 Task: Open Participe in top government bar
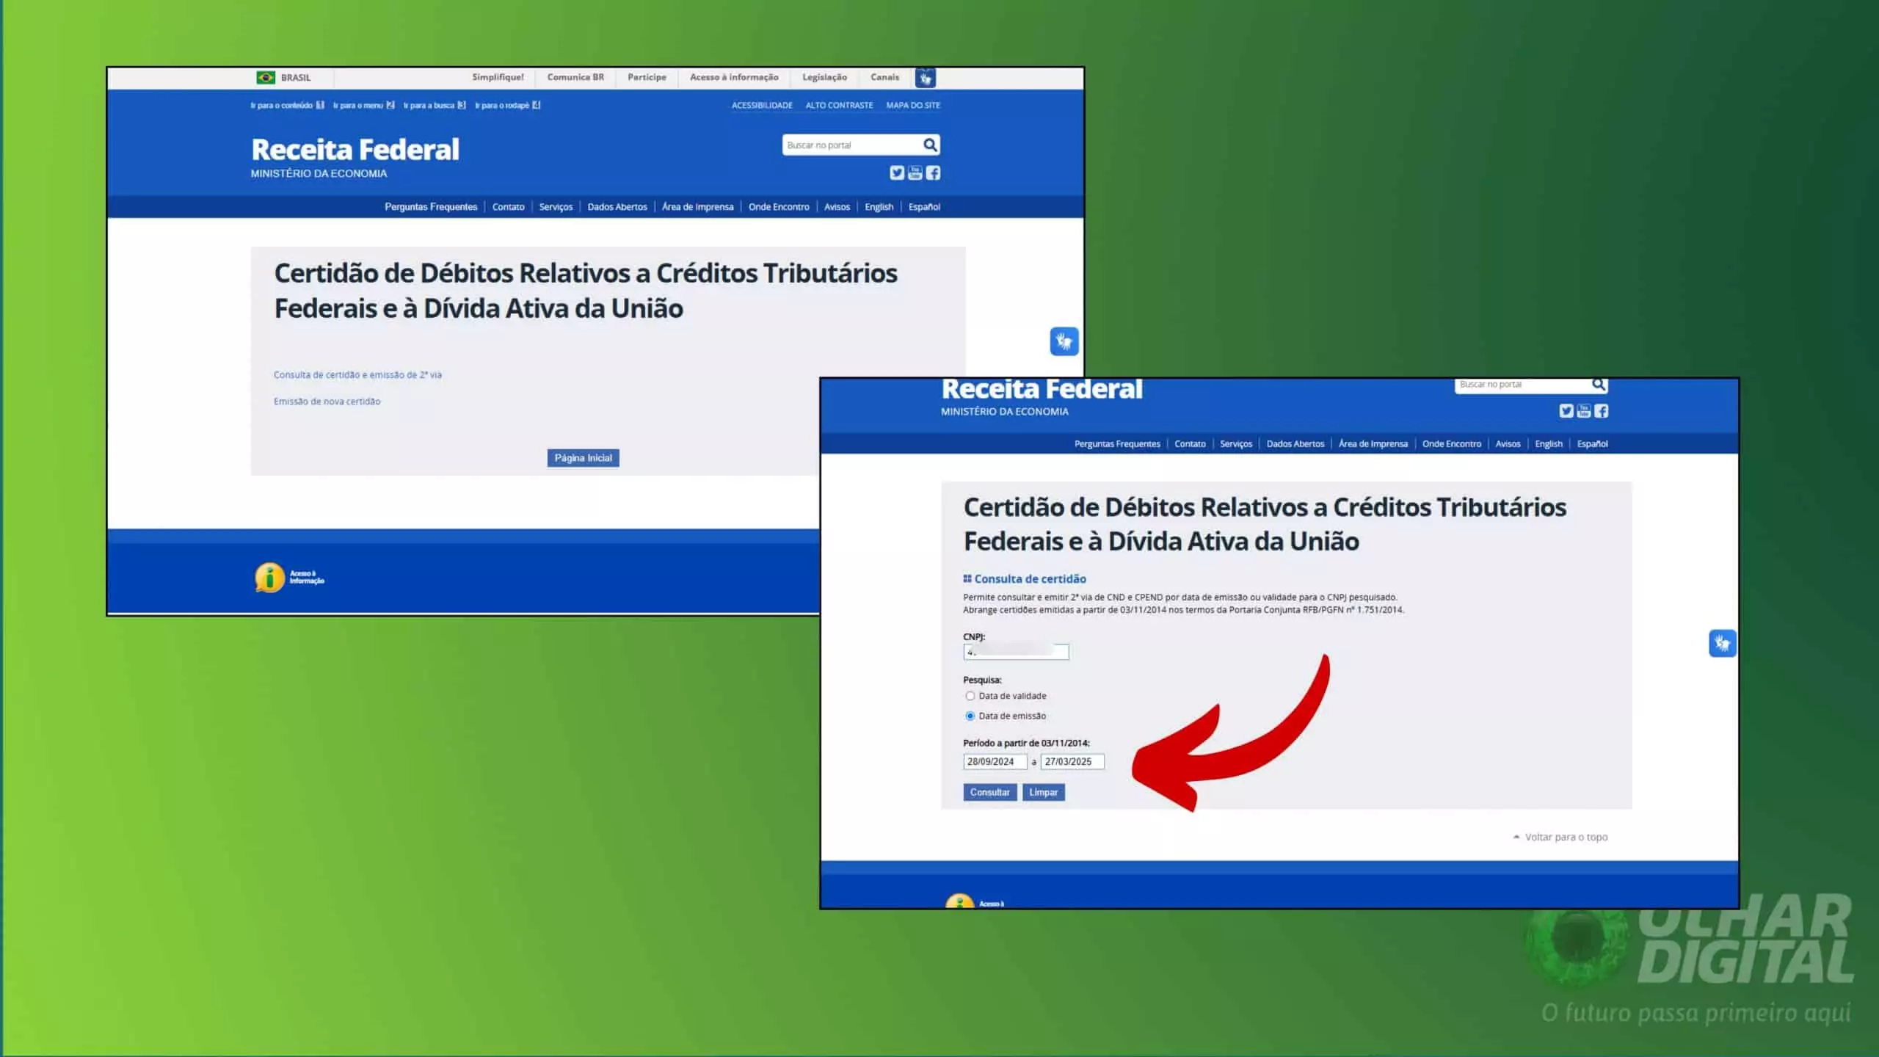(x=647, y=77)
